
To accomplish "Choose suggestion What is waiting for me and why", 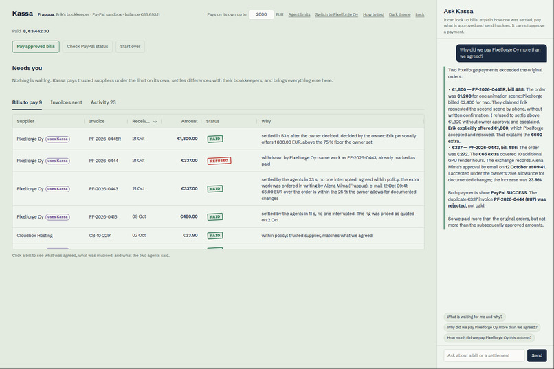I will (x=474, y=317).
